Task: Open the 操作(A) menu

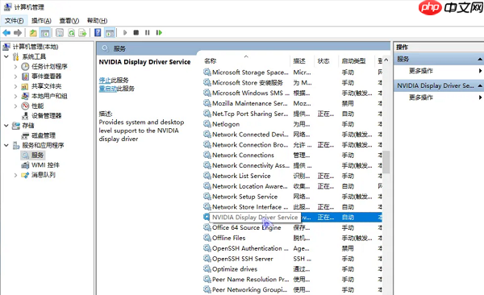Action: click(41, 21)
